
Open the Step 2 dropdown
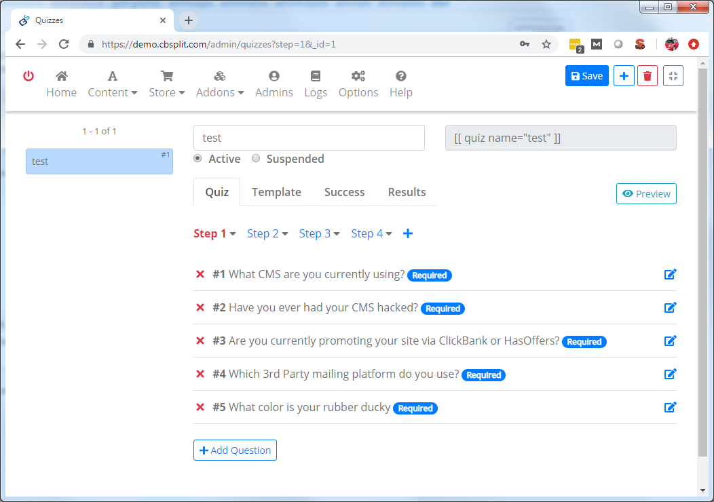267,233
